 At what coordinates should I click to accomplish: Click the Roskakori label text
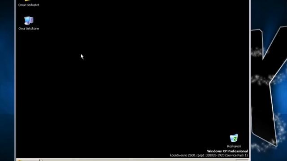[x=234, y=146]
